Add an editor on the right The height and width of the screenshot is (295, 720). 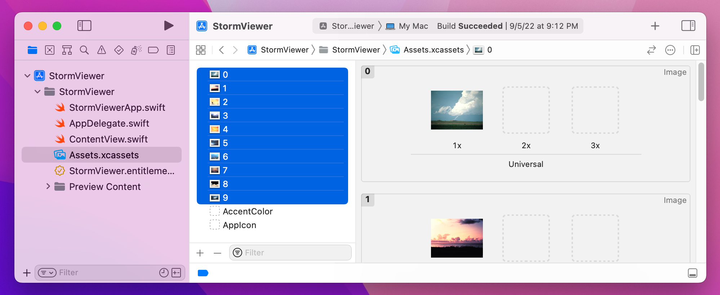pos(695,50)
